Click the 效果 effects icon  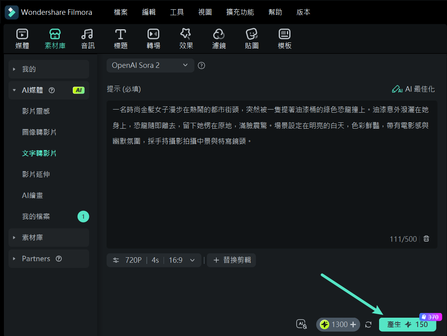tap(186, 38)
